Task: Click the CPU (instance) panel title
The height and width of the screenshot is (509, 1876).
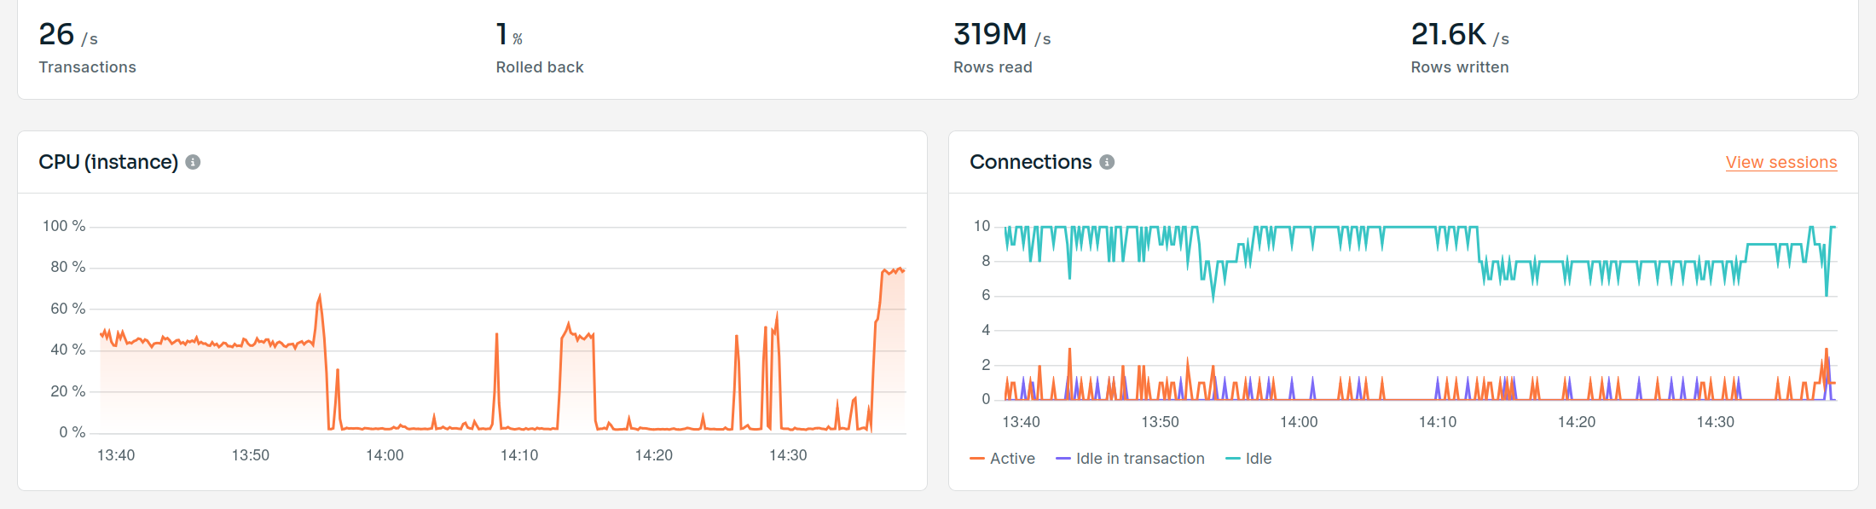Action: coord(108,162)
